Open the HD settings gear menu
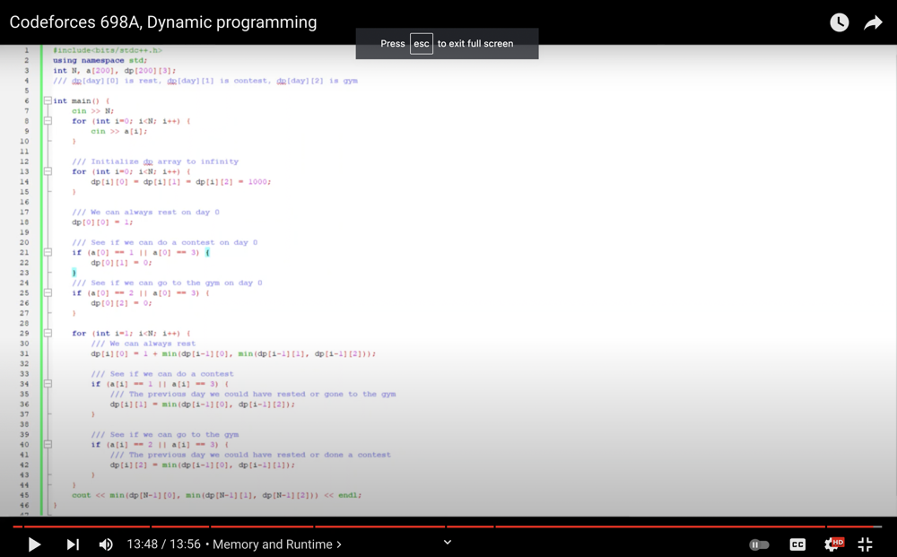 833,544
